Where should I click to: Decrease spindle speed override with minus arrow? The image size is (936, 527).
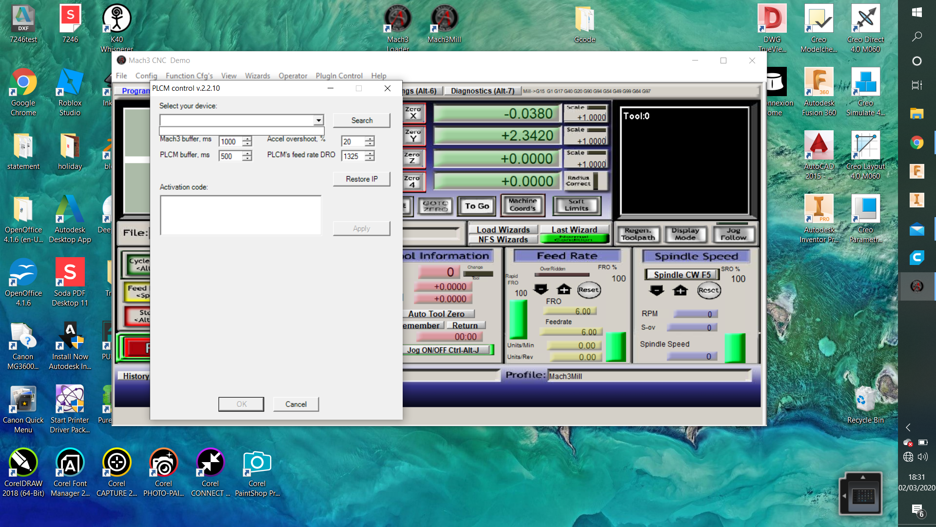point(657,290)
